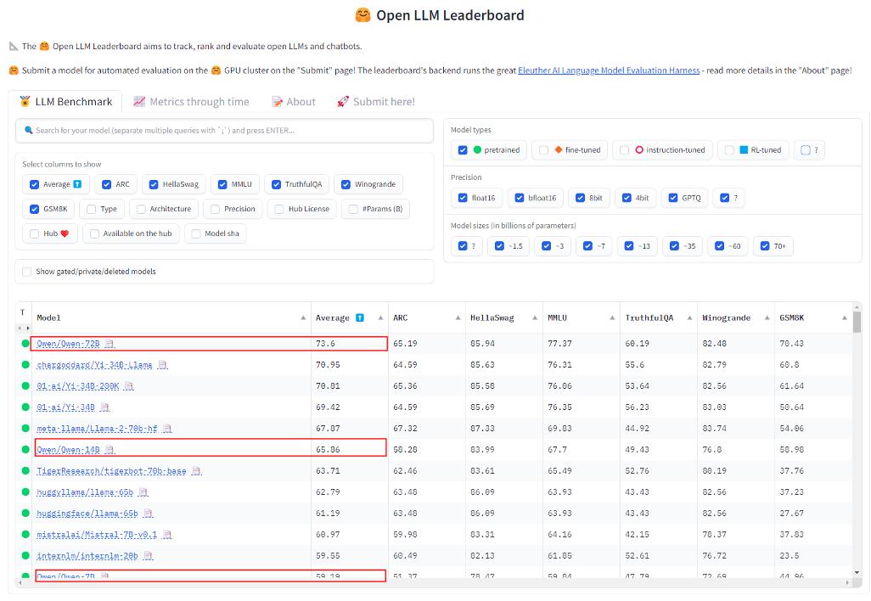
Task: Open the Submit here! tab
Action: click(375, 102)
